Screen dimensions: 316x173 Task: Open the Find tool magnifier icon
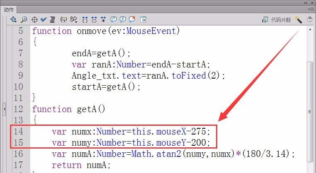(24, 19)
